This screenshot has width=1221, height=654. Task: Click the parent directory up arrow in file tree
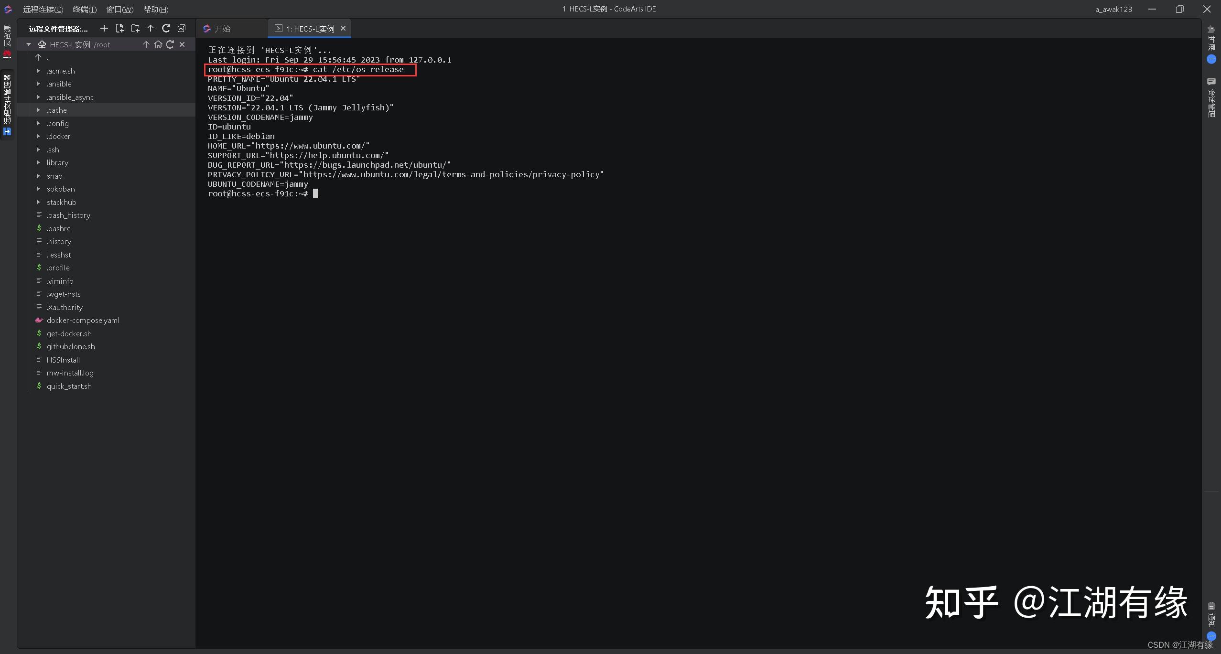[x=38, y=57]
